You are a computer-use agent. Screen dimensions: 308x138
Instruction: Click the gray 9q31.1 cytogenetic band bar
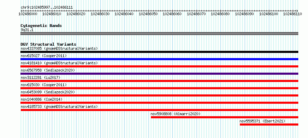(160, 34)
